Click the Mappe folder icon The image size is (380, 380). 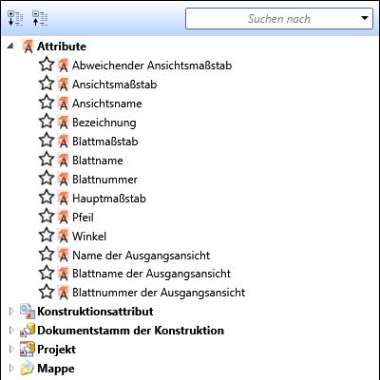click(28, 369)
